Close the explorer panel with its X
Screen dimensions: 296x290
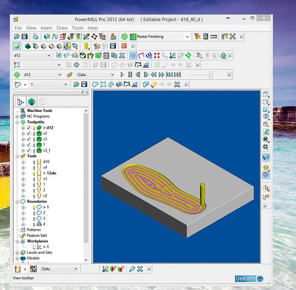coord(87,92)
